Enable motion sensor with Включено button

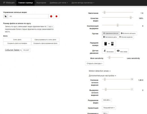tap(108, 51)
